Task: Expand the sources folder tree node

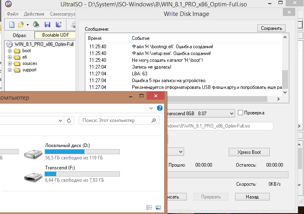Action: (x=10, y=64)
